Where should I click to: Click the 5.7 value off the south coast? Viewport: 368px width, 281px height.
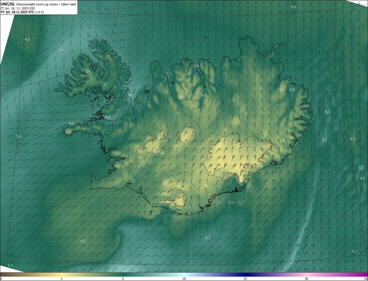[x=231, y=203]
